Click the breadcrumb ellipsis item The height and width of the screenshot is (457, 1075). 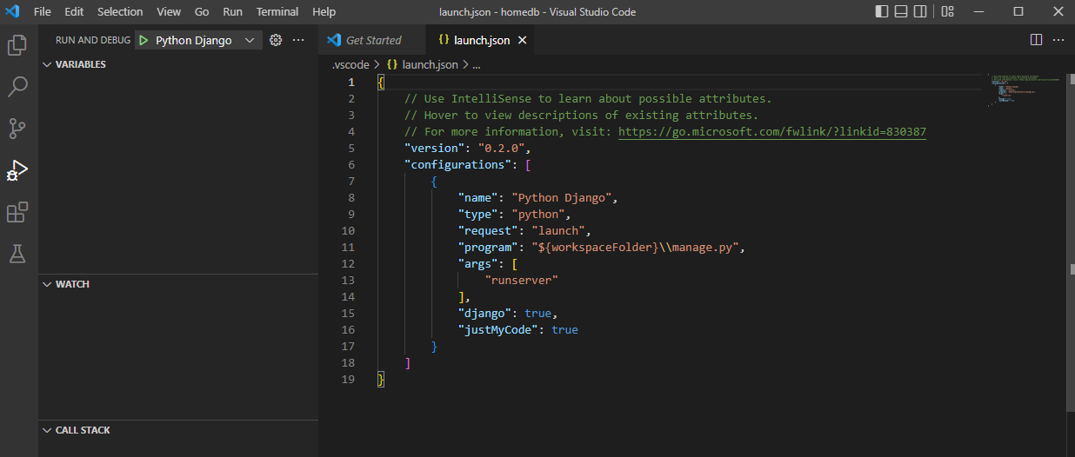click(477, 64)
